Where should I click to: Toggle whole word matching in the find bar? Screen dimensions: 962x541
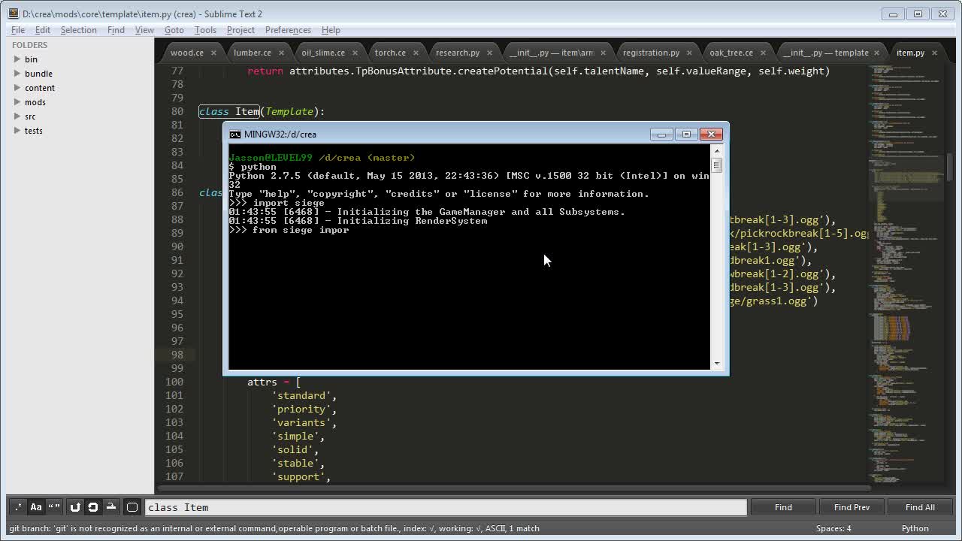click(53, 507)
